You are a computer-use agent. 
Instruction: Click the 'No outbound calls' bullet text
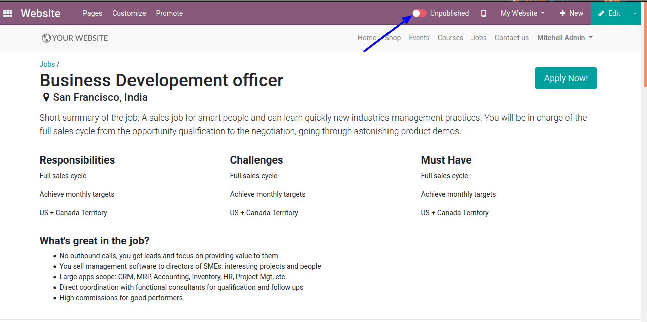click(169, 256)
